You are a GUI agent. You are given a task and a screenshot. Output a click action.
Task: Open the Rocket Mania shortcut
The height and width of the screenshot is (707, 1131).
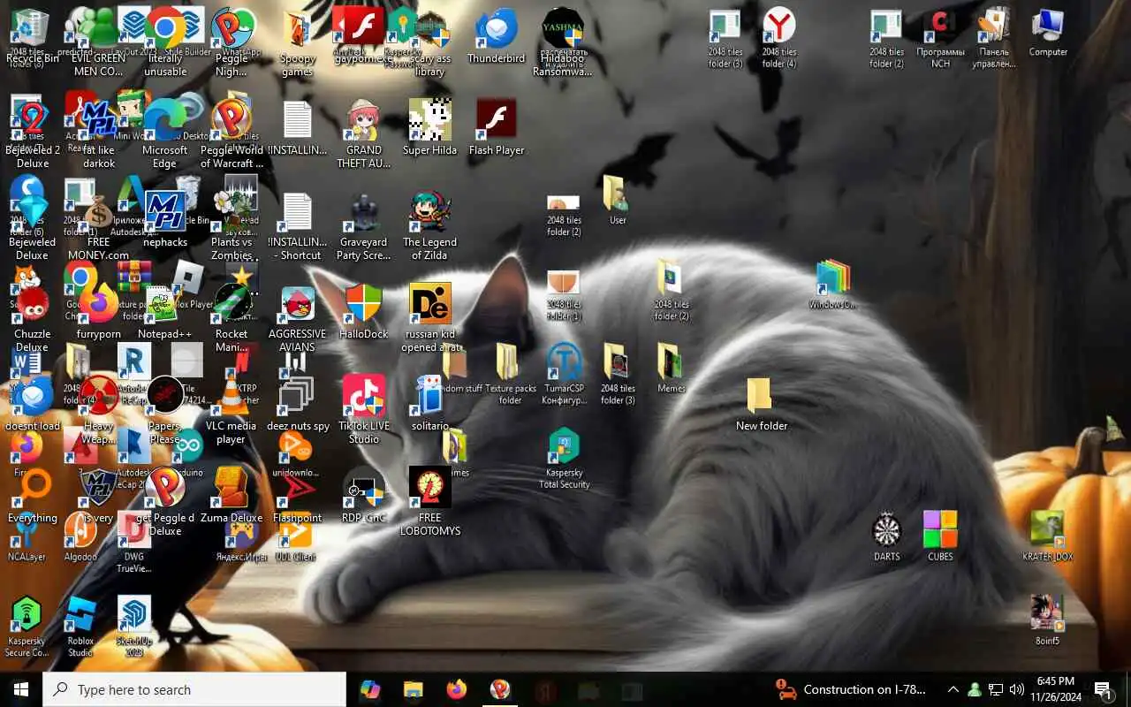(232, 318)
